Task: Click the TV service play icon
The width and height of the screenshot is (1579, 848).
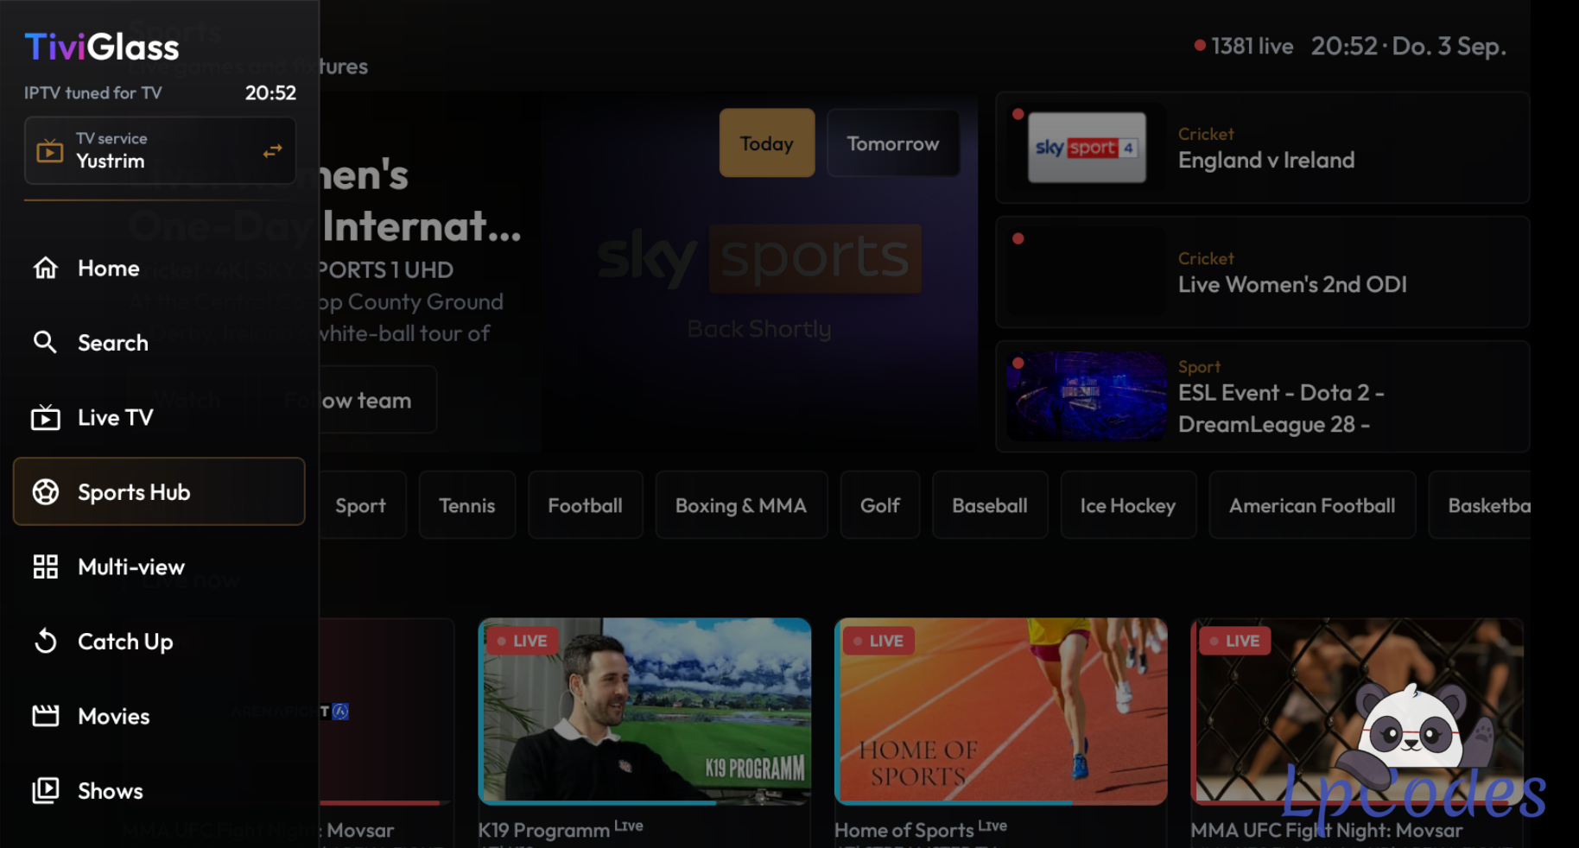Action: (x=50, y=151)
